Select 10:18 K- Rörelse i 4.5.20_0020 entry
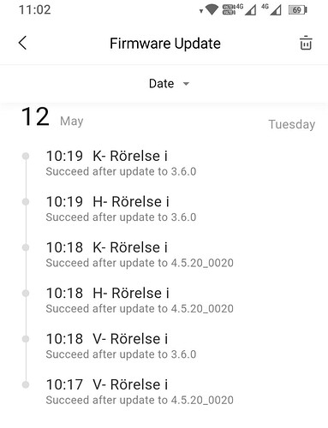The width and height of the screenshot is (328, 428). [x=164, y=254]
